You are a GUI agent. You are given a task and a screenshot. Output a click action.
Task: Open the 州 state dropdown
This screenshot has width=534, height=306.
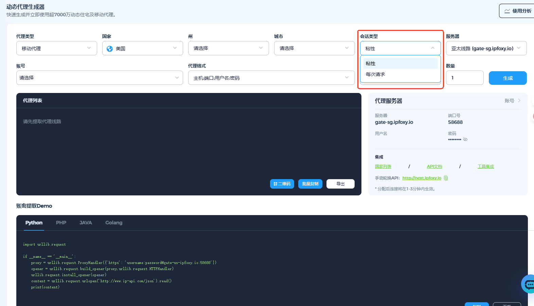(x=228, y=48)
